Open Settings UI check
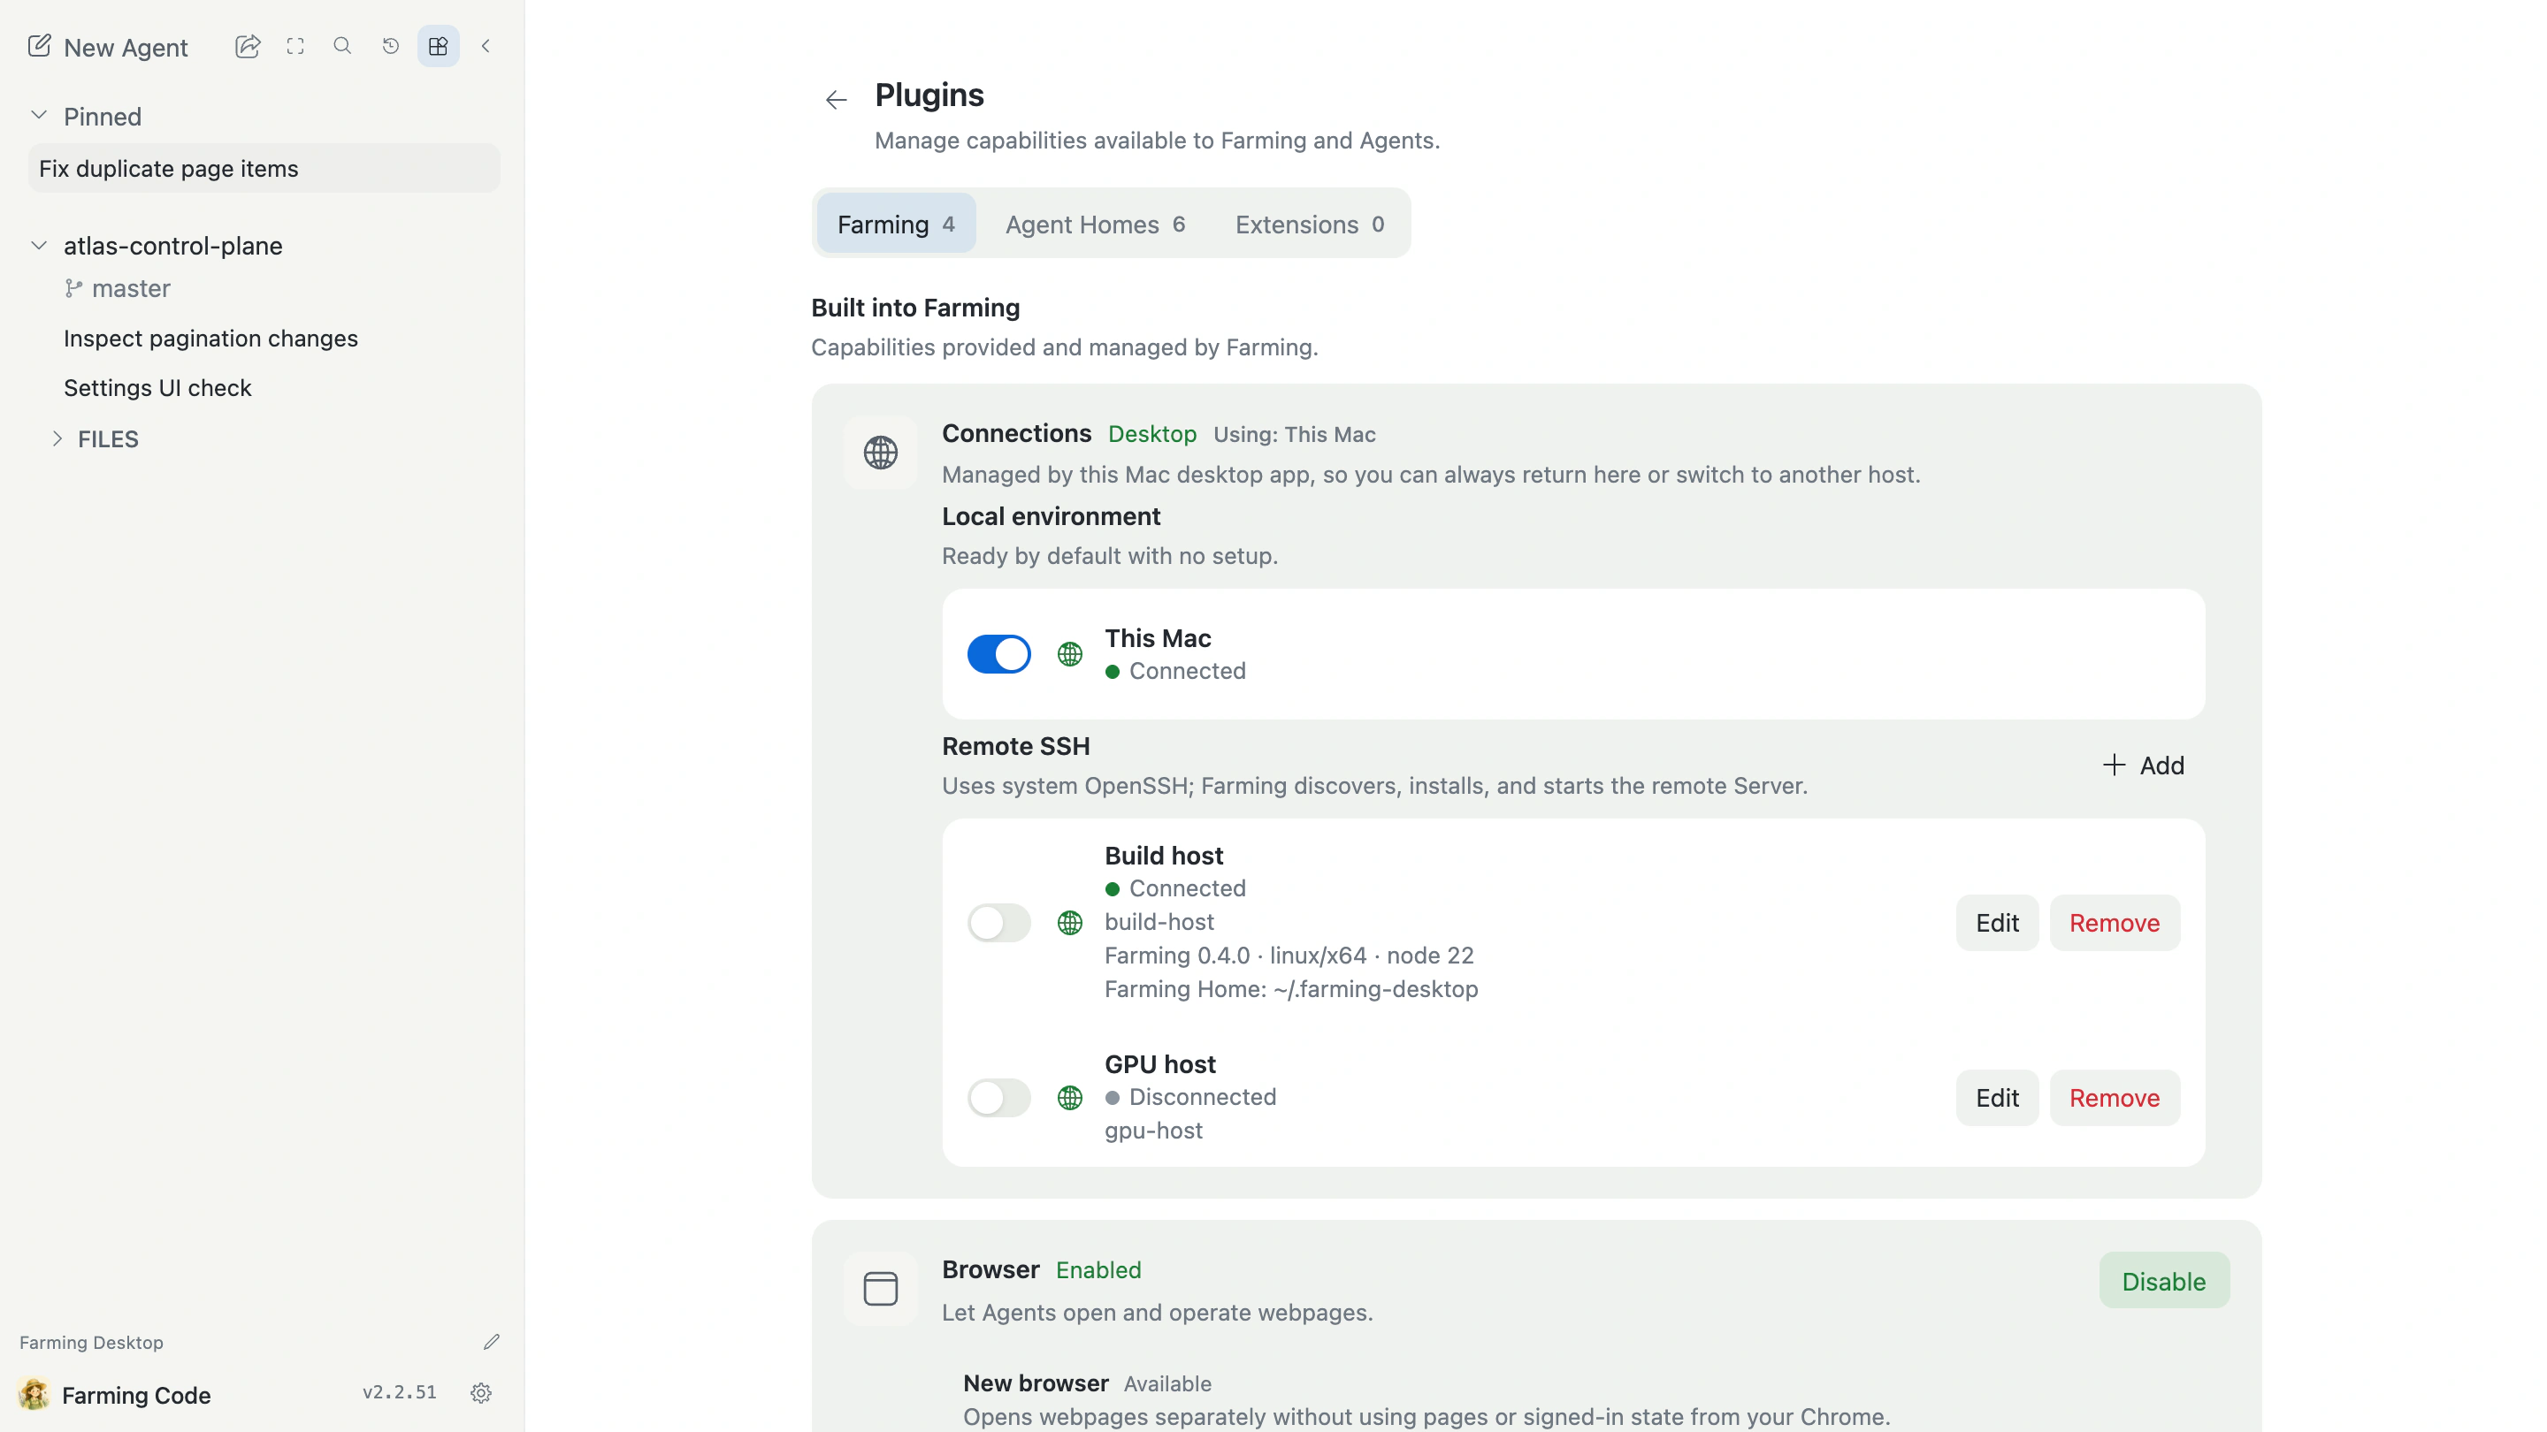The image size is (2547, 1432). pos(157,388)
